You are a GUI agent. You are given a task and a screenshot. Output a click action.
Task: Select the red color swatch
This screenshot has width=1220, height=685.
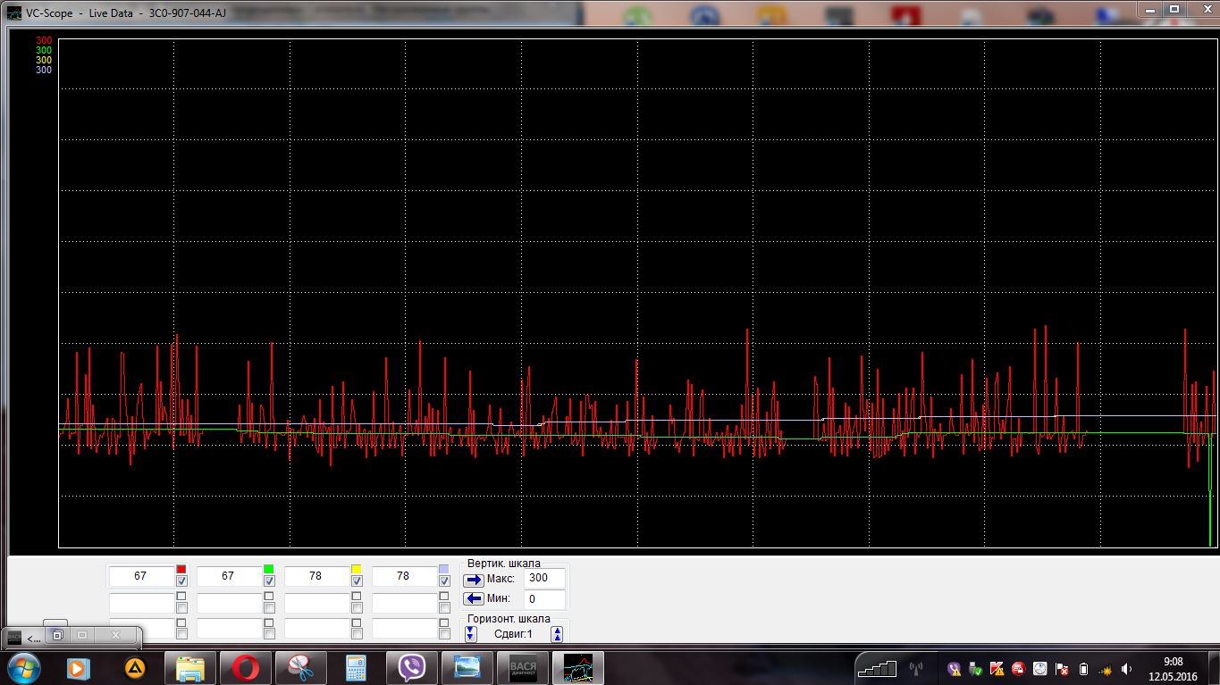tap(181, 569)
